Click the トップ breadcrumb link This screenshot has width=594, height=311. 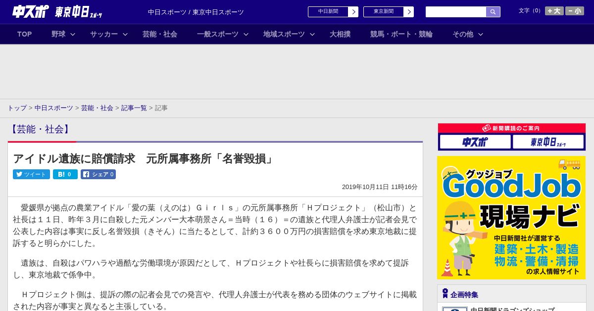coord(17,108)
